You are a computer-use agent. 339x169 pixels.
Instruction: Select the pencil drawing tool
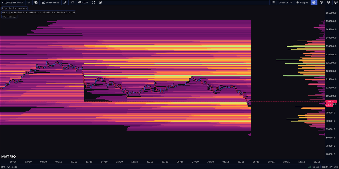(x=65, y=3)
